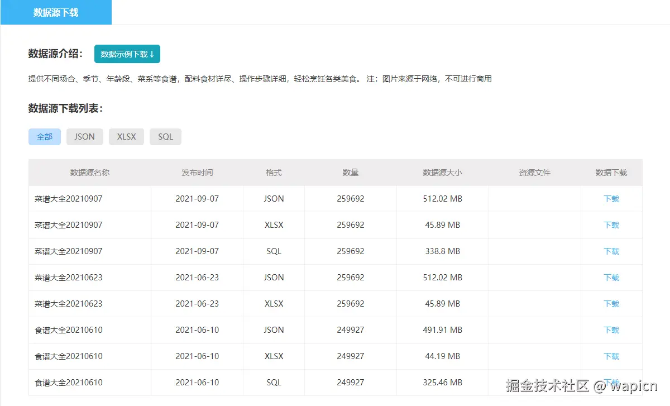
Task: Download 食谱大全20210610 in JSON format
Action: coord(611,329)
